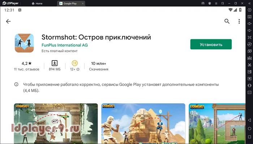Click the battery status icon
Image resolution: width=253 pixels, height=144 pixels.
coord(240,10)
